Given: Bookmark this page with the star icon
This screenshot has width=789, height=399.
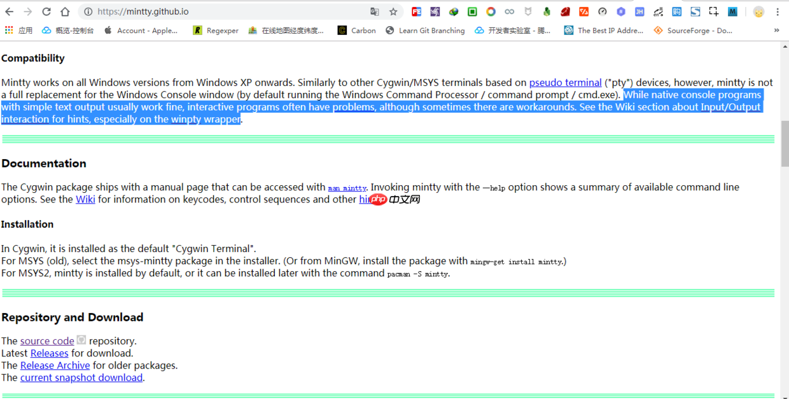Looking at the screenshot, I should pyautogui.click(x=393, y=11).
